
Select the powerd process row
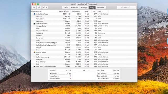(84, 36)
